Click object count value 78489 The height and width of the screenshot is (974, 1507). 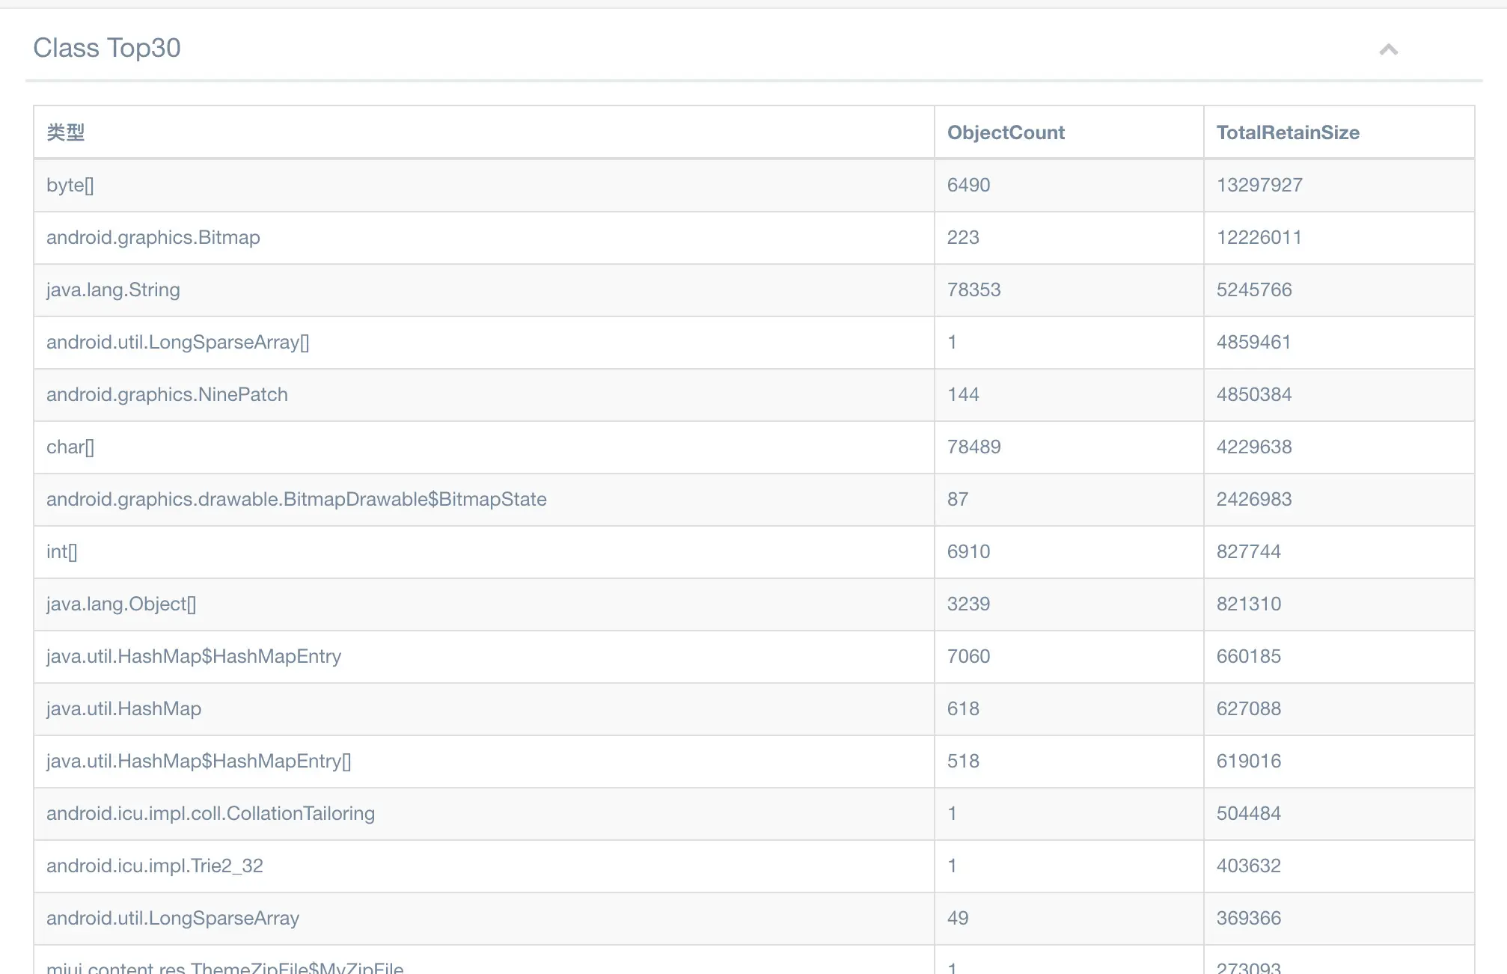tap(973, 447)
